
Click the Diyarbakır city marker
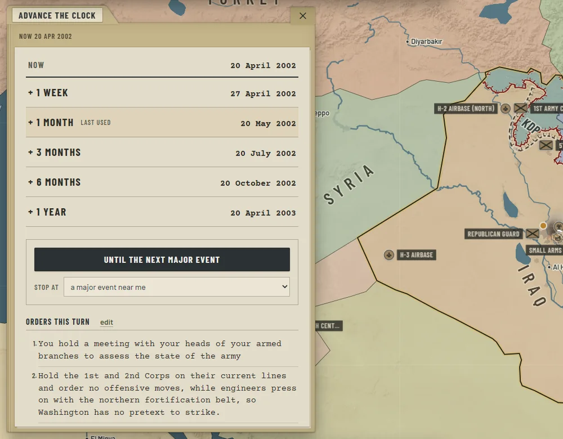click(408, 42)
